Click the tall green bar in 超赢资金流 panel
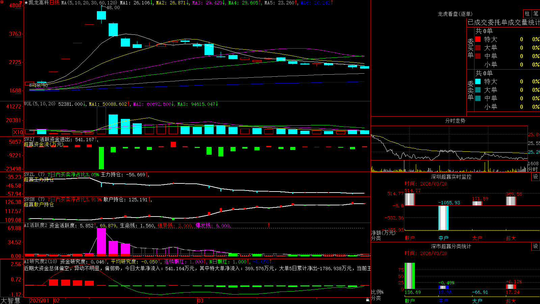Screen dimensions: 540x304 [101, 158]
